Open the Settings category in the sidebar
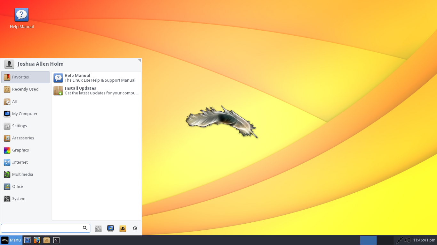 (26, 126)
